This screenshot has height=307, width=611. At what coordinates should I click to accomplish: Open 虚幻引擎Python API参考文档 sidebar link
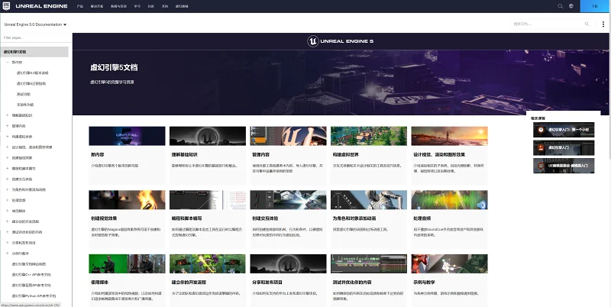pyautogui.click(x=34, y=296)
